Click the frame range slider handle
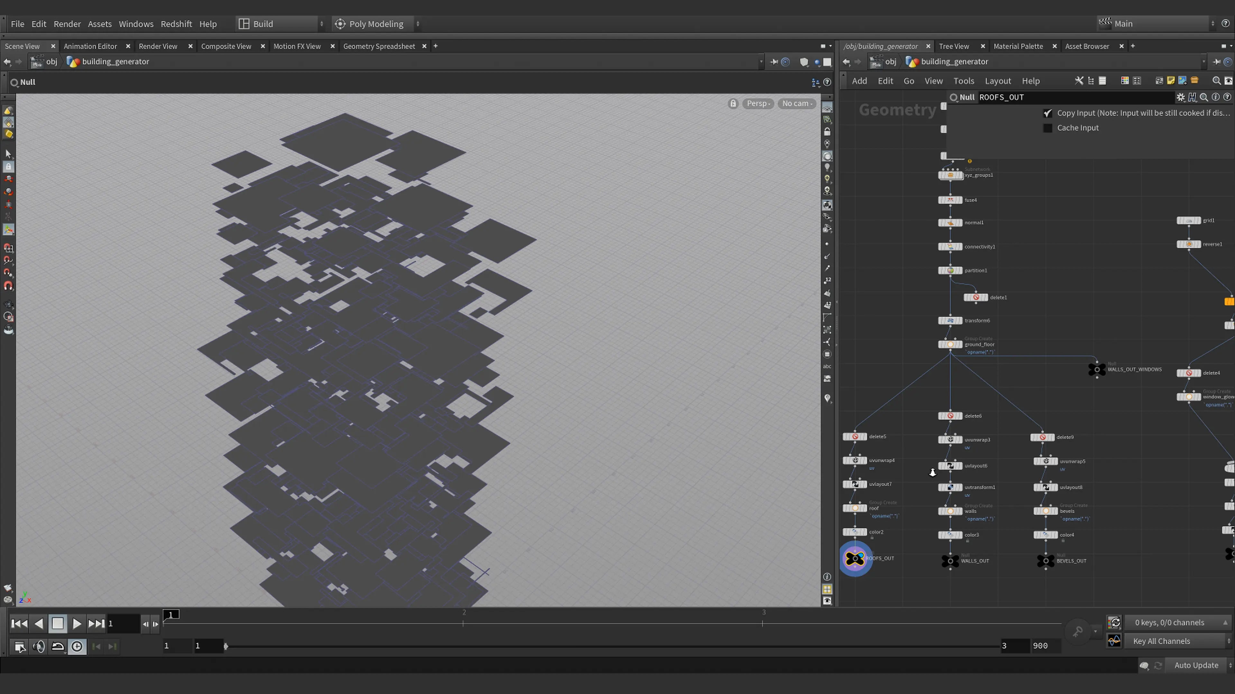The height and width of the screenshot is (694, 1235). pos(226,646)
